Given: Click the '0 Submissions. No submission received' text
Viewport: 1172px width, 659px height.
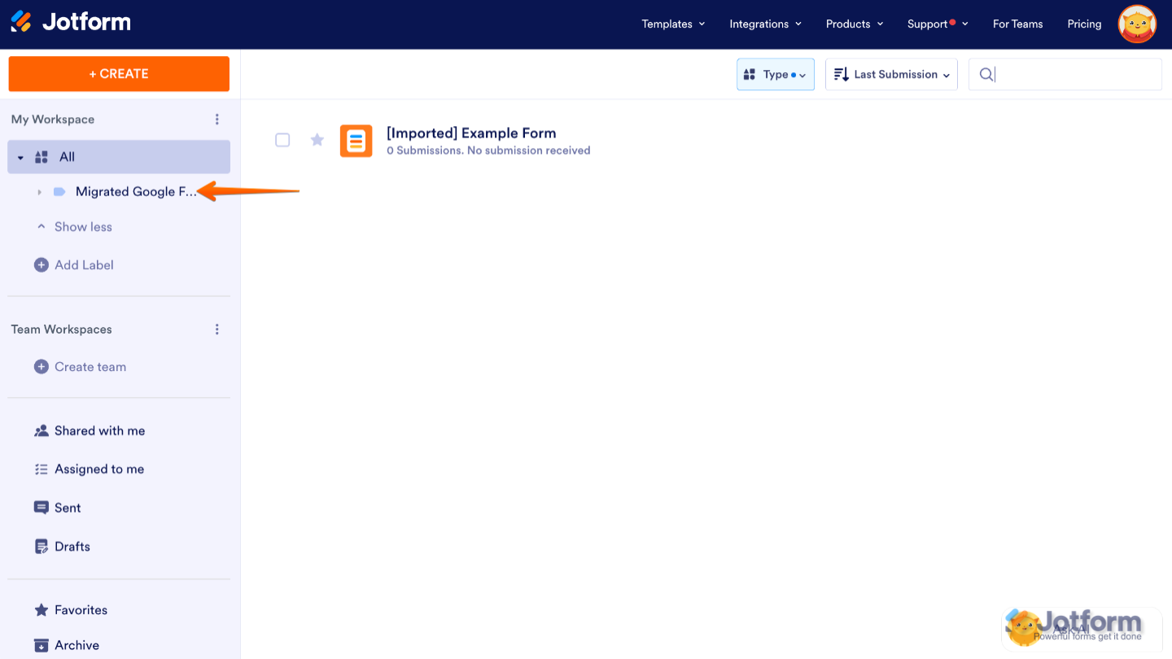Looking at the screenshot, I should [488, 151].
